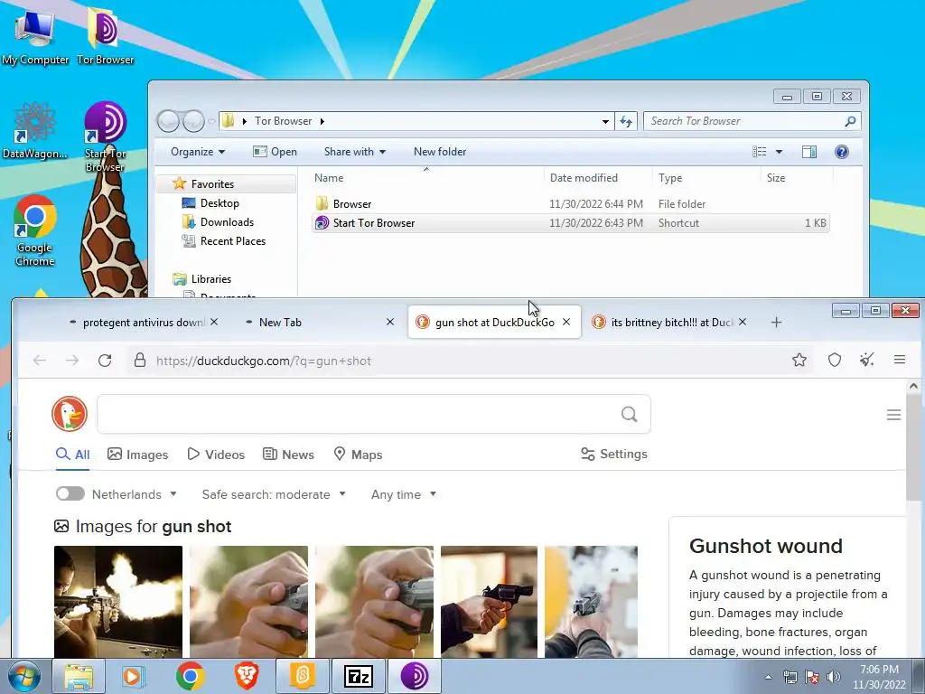Open recent pages dropdown in Explorer
Screen dimensions: 925x694
(211, 122)
